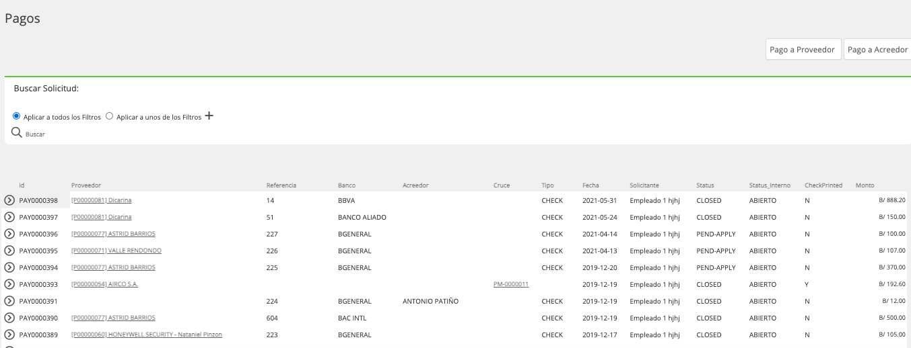Click amount B/ 12.00
911x348 pixels.
[894, 301]
